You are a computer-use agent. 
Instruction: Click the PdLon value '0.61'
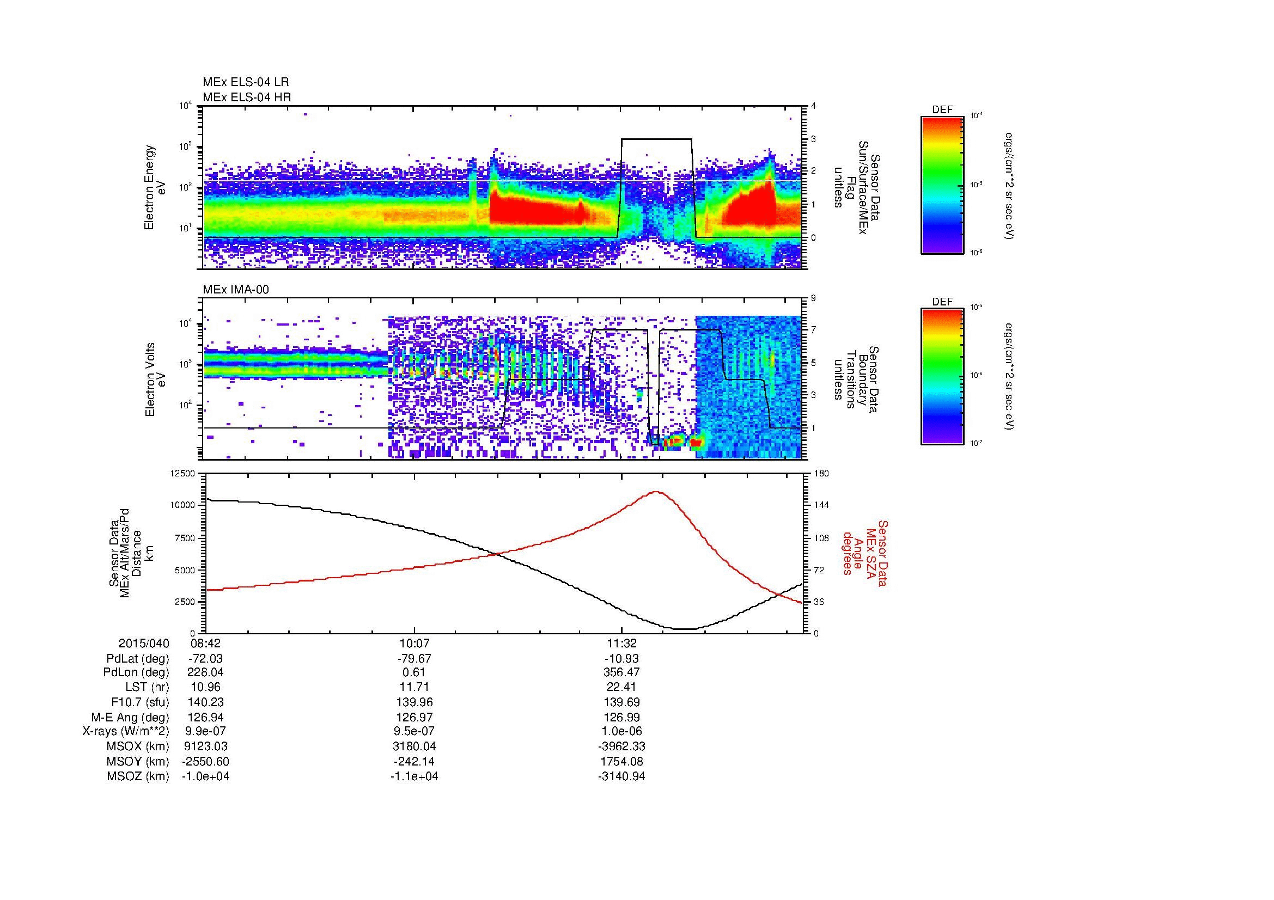tap(414, 672)
